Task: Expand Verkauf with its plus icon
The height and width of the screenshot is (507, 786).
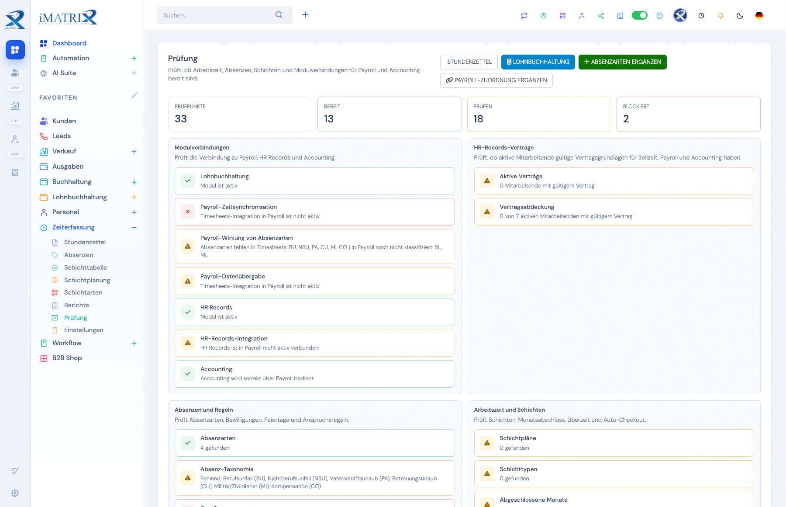Action: click(x=134, y=152)
